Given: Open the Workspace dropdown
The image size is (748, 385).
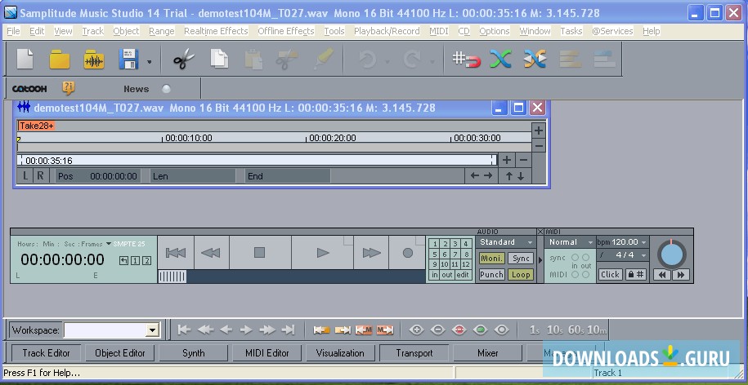Looking at the screenshot, I should 152,330.
